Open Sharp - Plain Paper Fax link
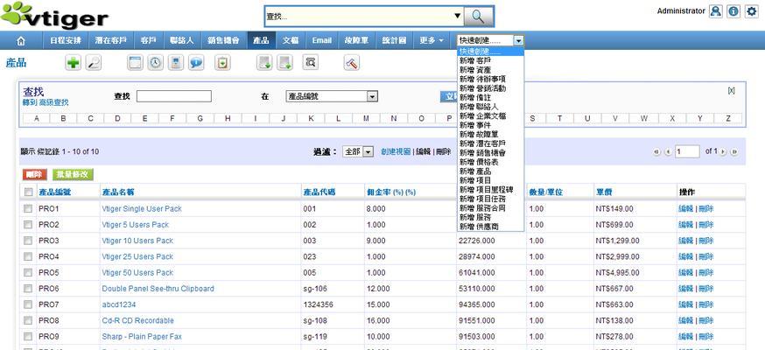Screen dimensions: 765x350 tap(142, 337)
